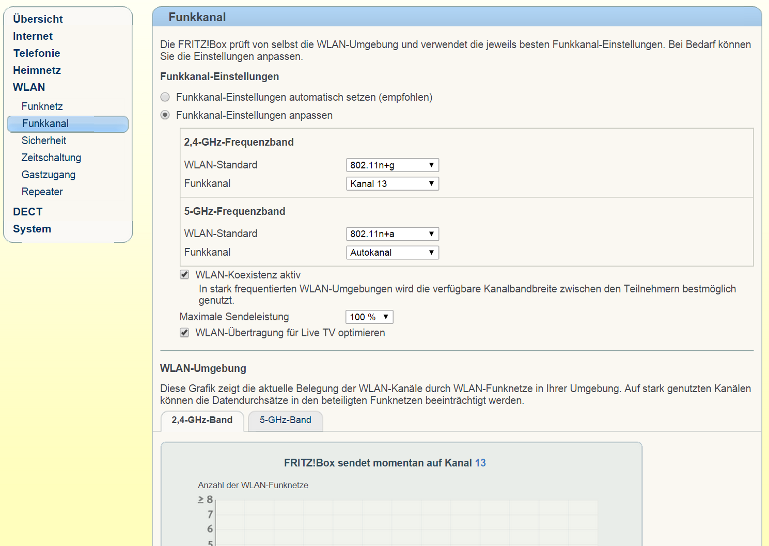The width and height of the screenshot is (769, 546).
Task: Open the Repeater submenu page
Action: click(x=42, y=192)
